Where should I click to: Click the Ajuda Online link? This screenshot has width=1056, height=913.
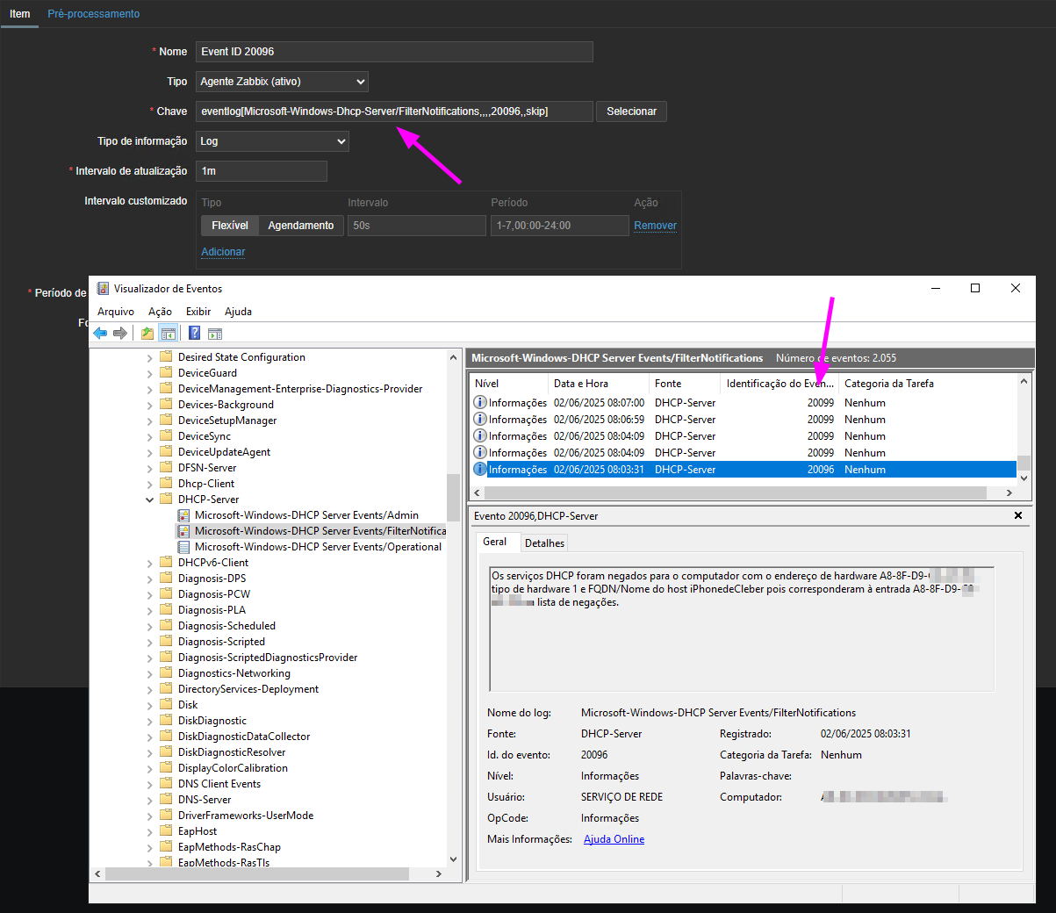coord(614,839)
